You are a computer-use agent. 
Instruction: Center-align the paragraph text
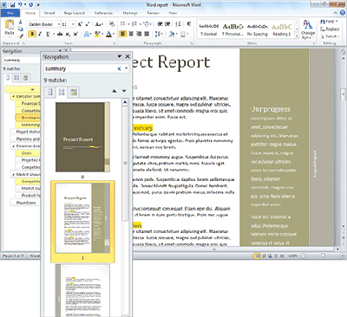pyautogui.click(x=131, y=34)
